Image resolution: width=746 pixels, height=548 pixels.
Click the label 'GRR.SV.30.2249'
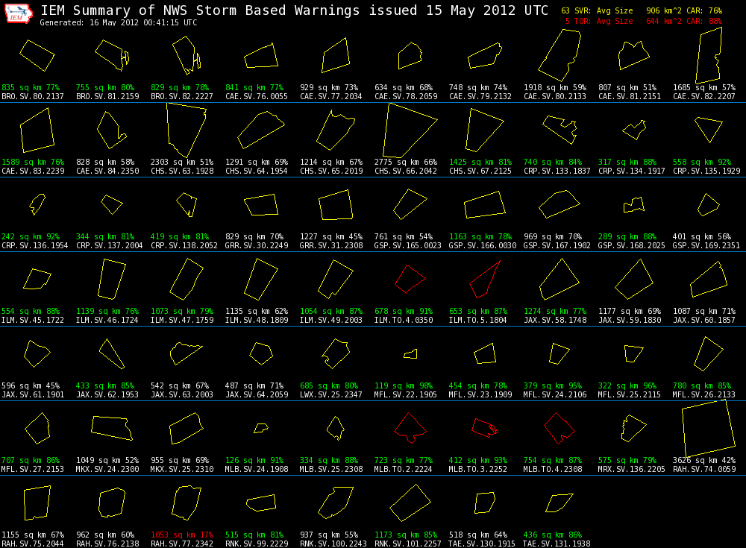pyautogui.click(x=257, y=246)
